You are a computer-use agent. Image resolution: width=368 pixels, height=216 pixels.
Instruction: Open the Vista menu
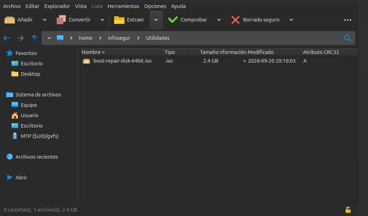click(x=81, y=6)
